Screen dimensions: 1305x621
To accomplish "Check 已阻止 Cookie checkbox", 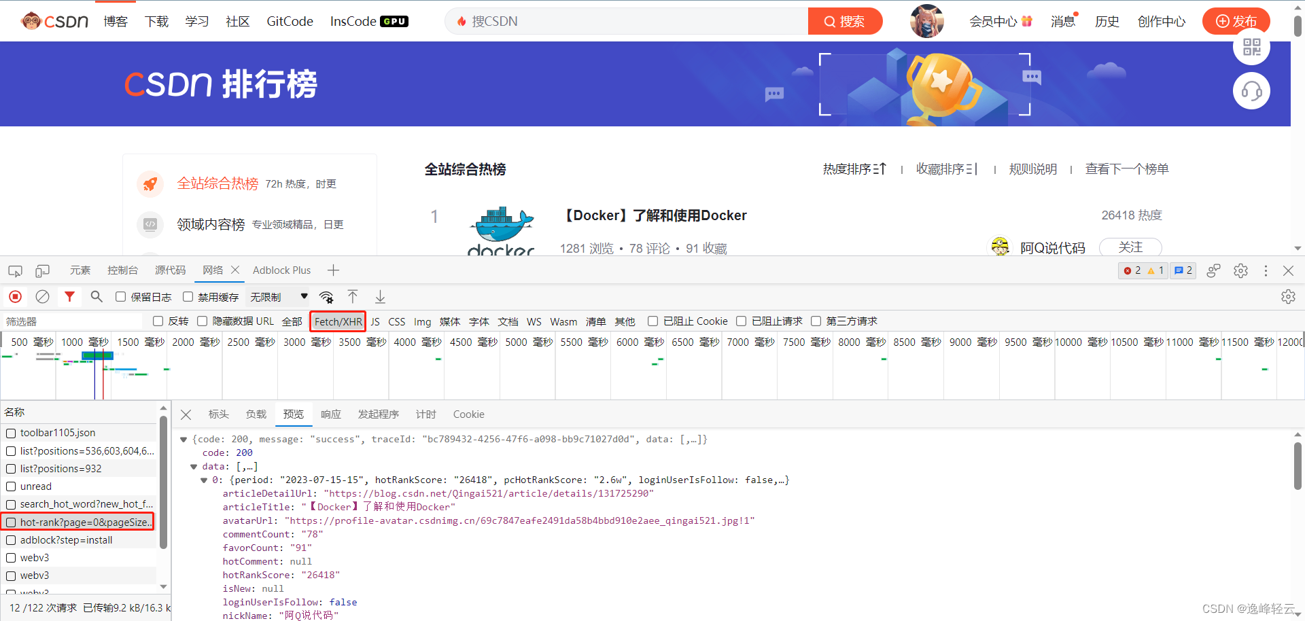I will (x=652, y=321).
